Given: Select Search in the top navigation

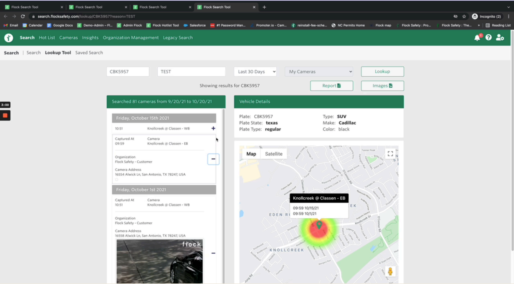Looking at the screenshot, I should (27, 38).
